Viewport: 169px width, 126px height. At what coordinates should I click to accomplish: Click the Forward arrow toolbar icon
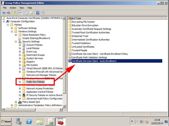pos(9,13)
